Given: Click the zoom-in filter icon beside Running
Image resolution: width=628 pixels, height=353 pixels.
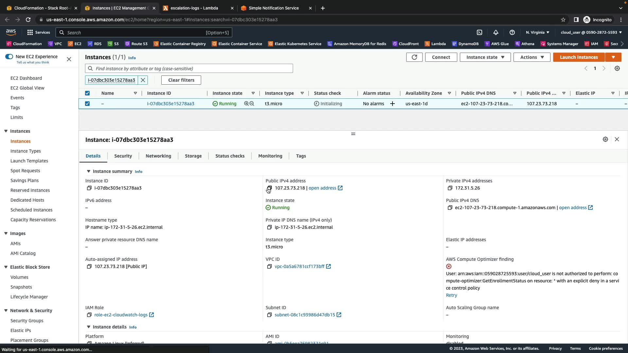Looking at the screenshot, I should point(246,104).
